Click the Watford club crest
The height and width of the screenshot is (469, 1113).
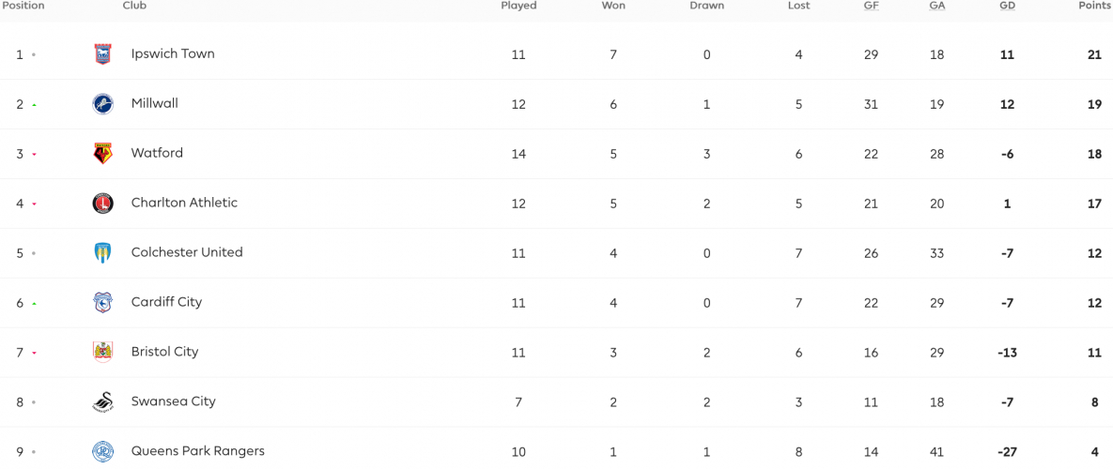[x=103, y=153]
